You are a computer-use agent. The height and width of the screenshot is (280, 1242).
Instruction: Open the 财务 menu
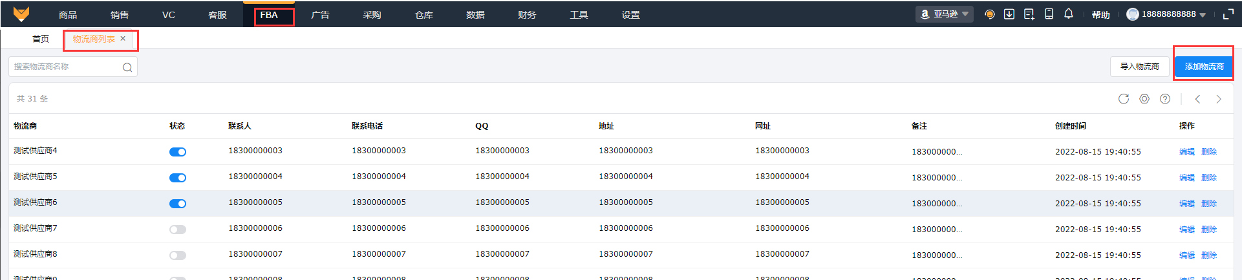tap(527, 15)
